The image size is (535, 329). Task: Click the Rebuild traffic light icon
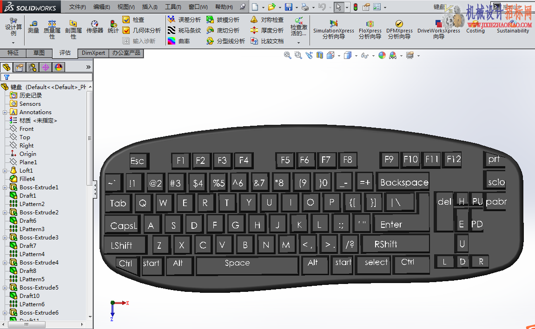pos(356,7)
